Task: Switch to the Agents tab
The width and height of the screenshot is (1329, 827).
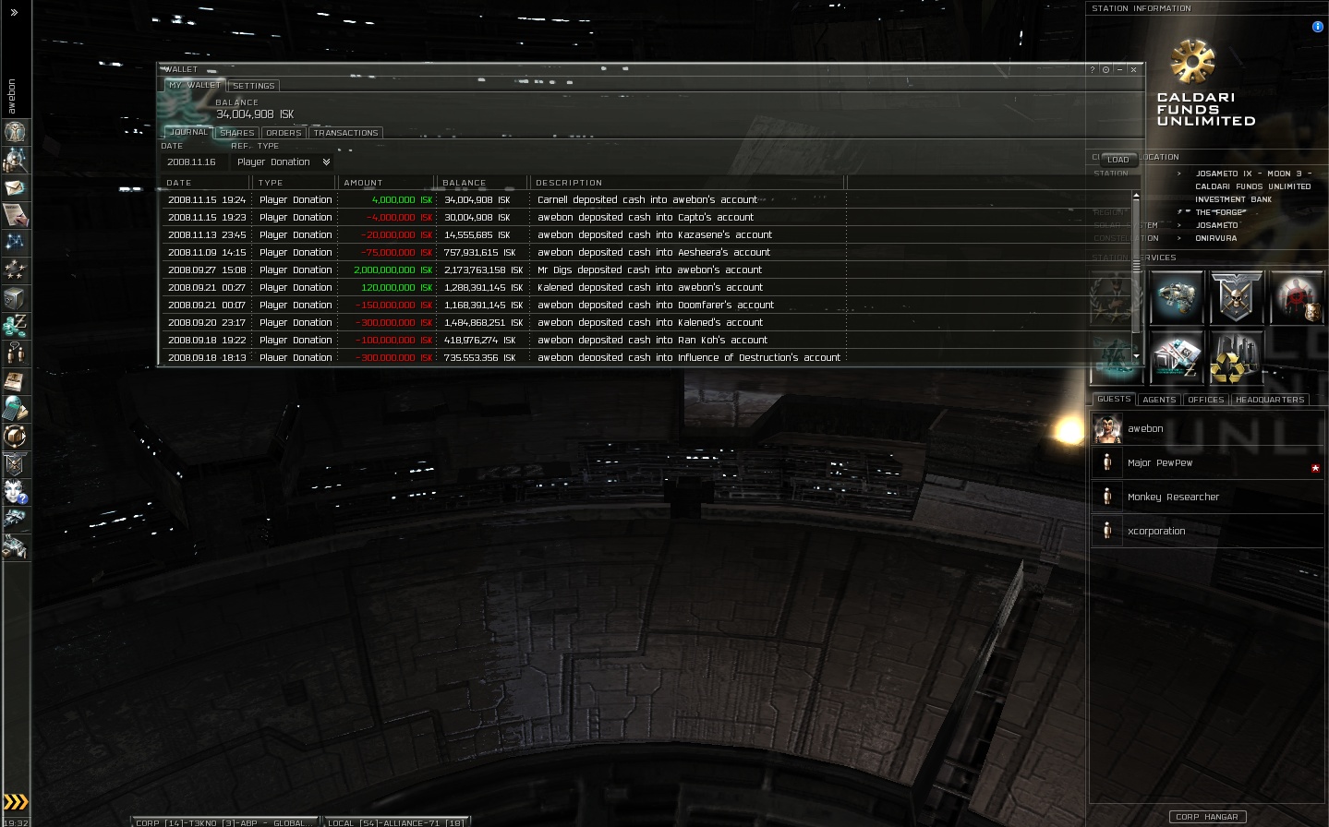Action: click(x=1159, y=400)
